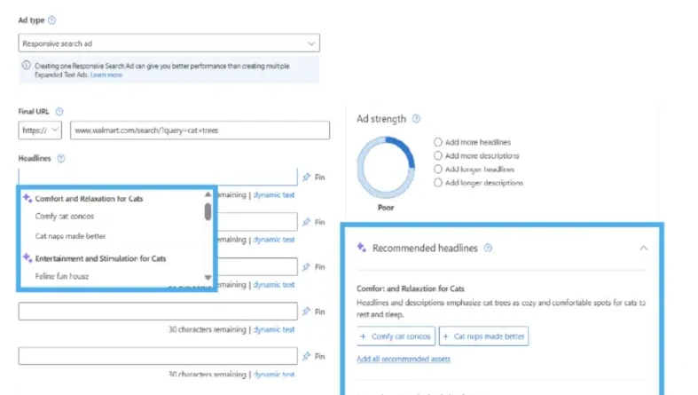Open the Final URL help icon

[59, 111]
